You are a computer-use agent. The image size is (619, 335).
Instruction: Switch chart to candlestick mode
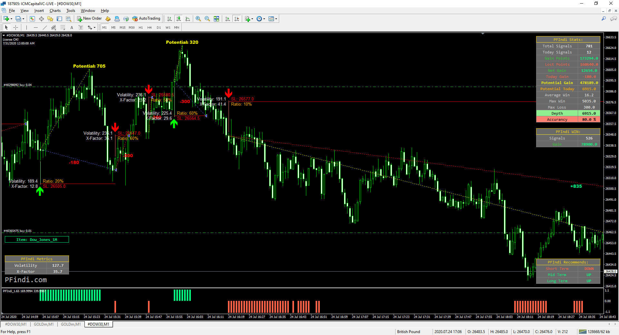pyautogui.click(x=178, y=19)
